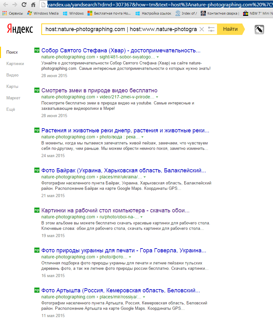This screenshot has width=273, height=319.
Task: Switch to Картинки search section
Action: tap(15, 63)
